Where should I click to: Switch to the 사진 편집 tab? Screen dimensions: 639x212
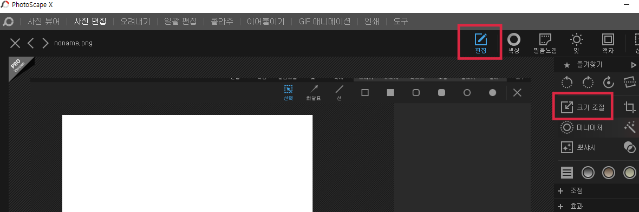pyautogui.click(x=90, y=22)
